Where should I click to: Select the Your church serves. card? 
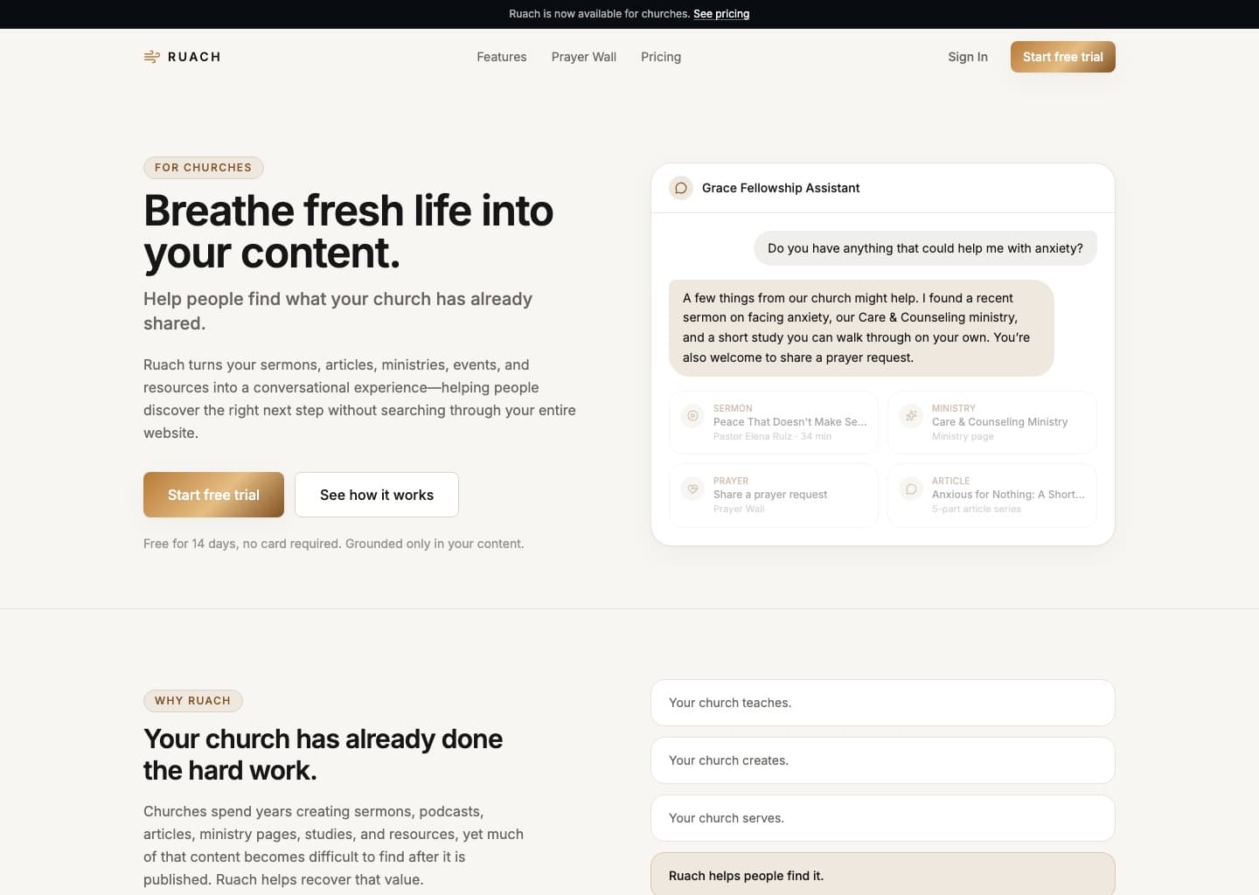883,818
